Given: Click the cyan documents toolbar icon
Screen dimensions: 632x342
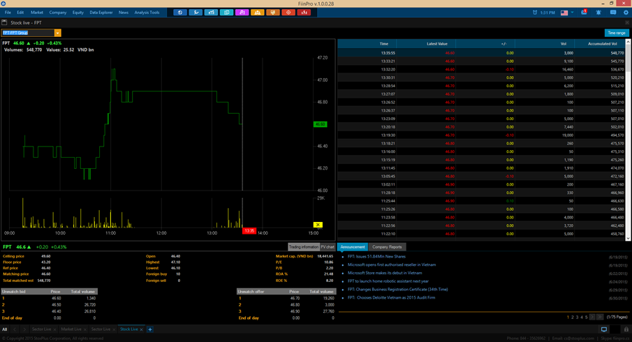Looking at the screenshot, I should point(226,13).
